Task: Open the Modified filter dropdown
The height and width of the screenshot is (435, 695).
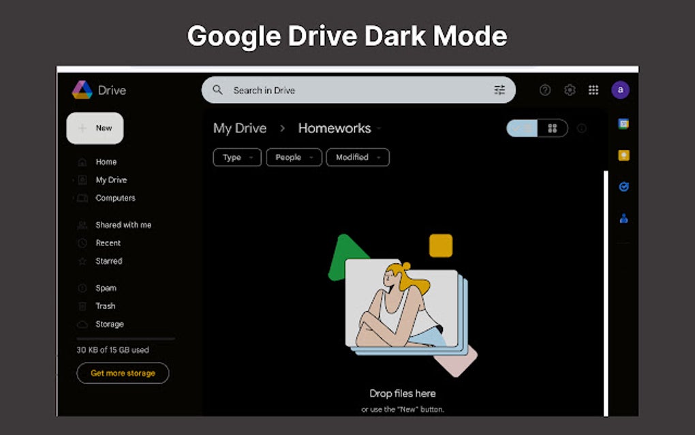Action: (x=358, y=157)
